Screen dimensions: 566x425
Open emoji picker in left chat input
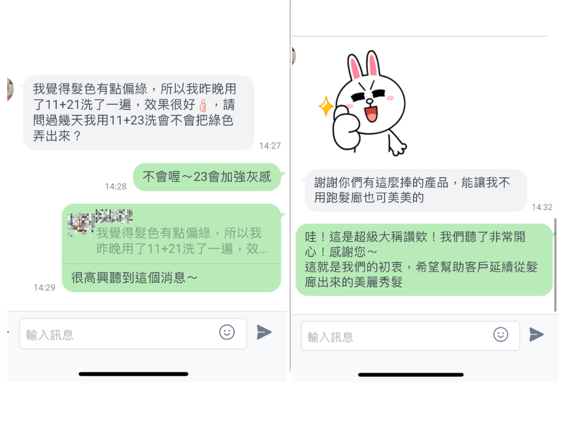click(227, 332)
